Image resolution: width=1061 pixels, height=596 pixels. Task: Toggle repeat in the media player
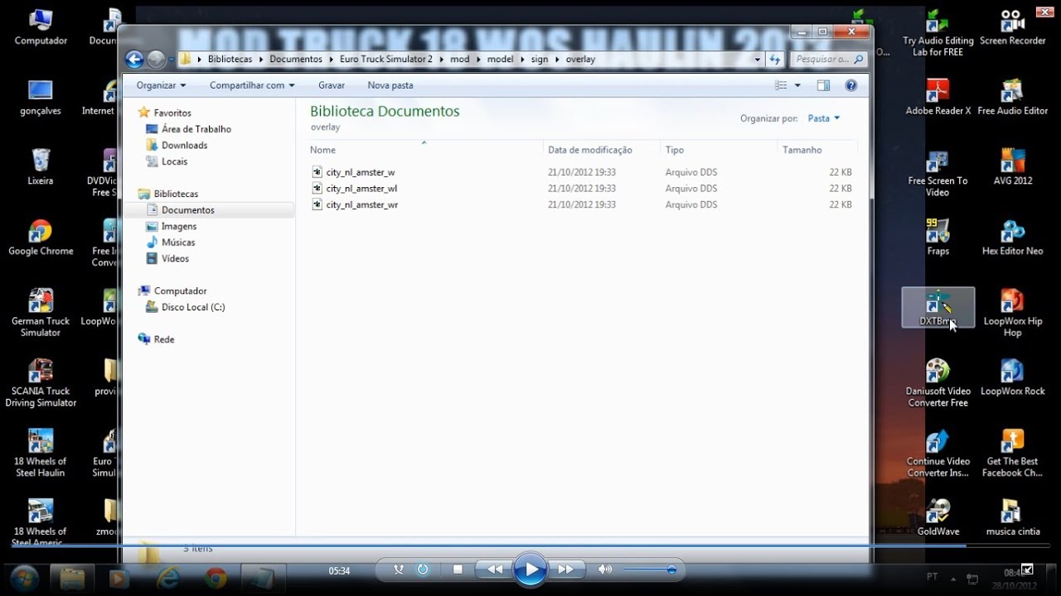point(423,570)
